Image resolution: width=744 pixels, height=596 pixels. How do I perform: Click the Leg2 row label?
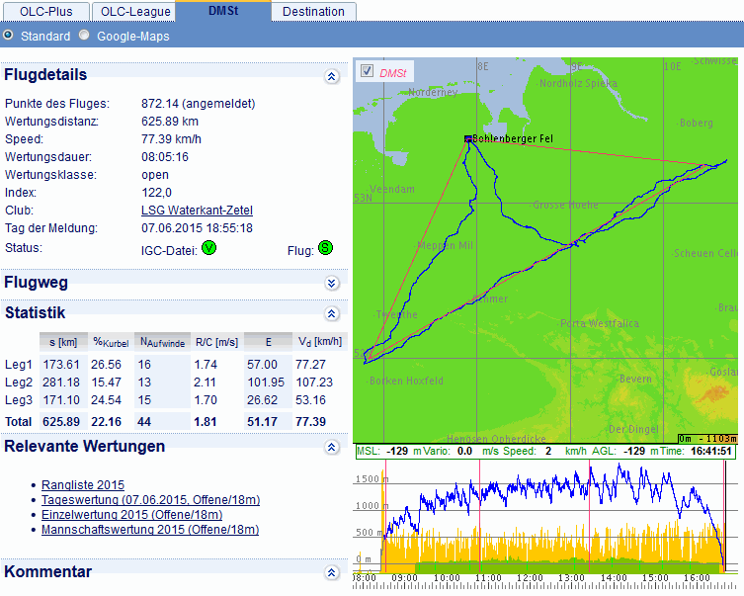pos(19,382)
